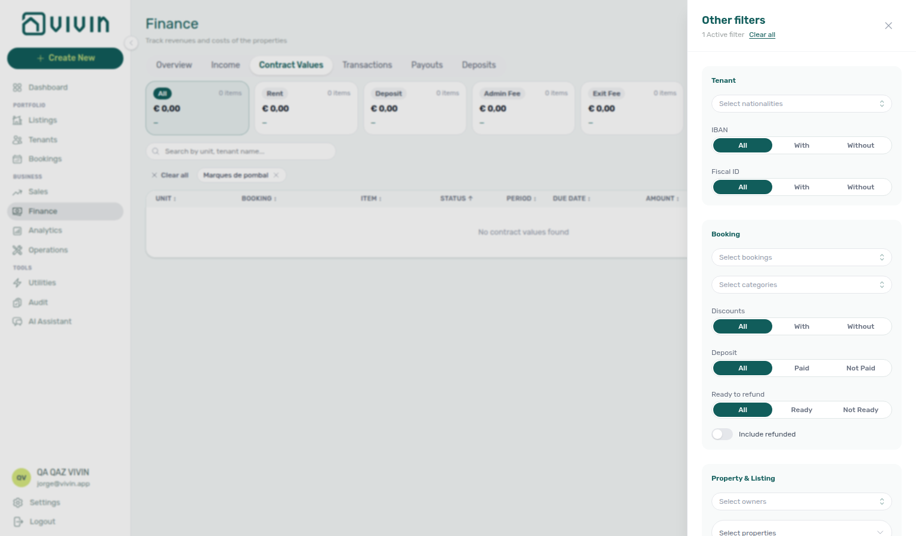Image resolution: width=916 pixels, height=536 pixels.
Task: Sort table by the ITEM column
Action: [371, 198]
